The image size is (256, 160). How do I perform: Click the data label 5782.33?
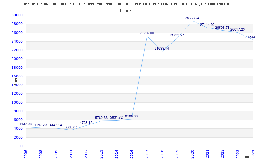click(101, 118)
